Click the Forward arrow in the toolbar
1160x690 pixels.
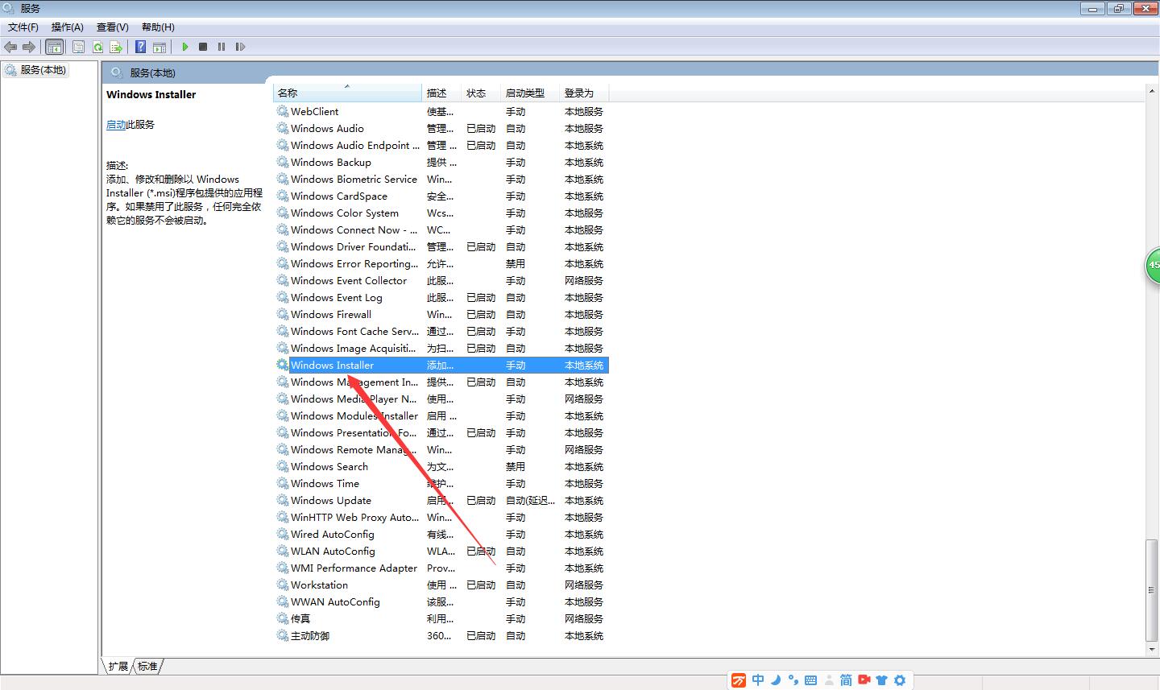29,47
